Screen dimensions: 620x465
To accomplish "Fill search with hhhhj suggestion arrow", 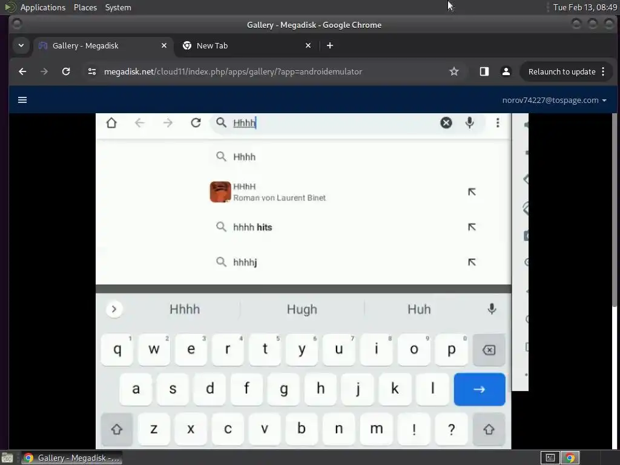I will 472,262.
